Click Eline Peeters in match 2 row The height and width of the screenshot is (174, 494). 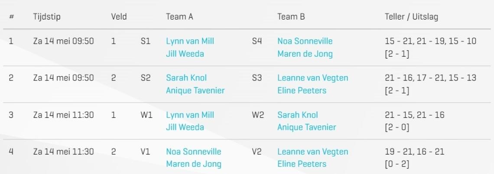(x=302, y=90)
